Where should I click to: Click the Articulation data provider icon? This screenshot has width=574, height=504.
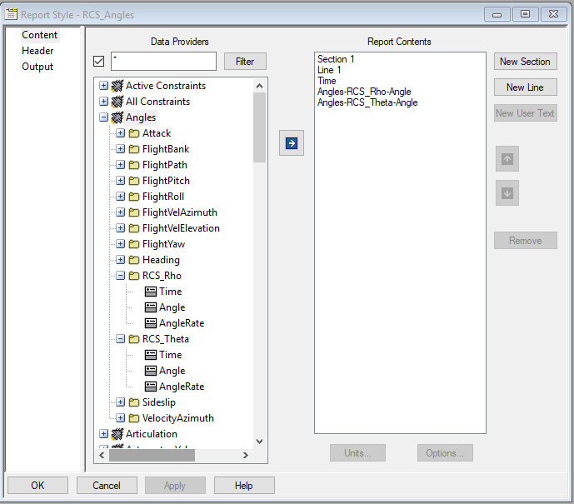117,434
